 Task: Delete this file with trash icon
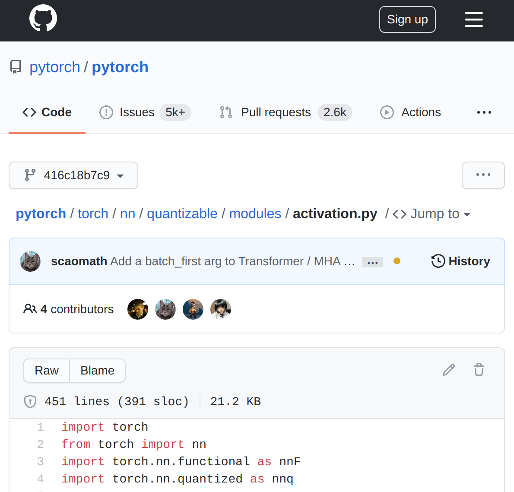(479, 370)
